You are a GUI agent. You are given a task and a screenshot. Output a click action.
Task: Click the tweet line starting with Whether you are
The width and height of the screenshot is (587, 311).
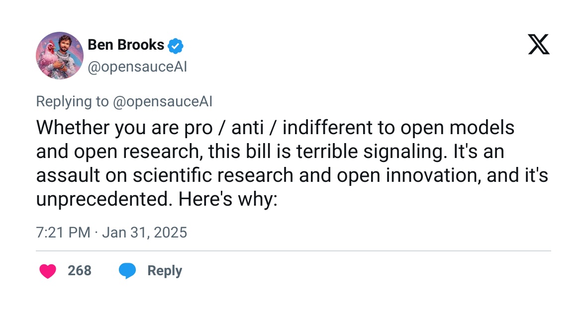(x=275, y=128)
